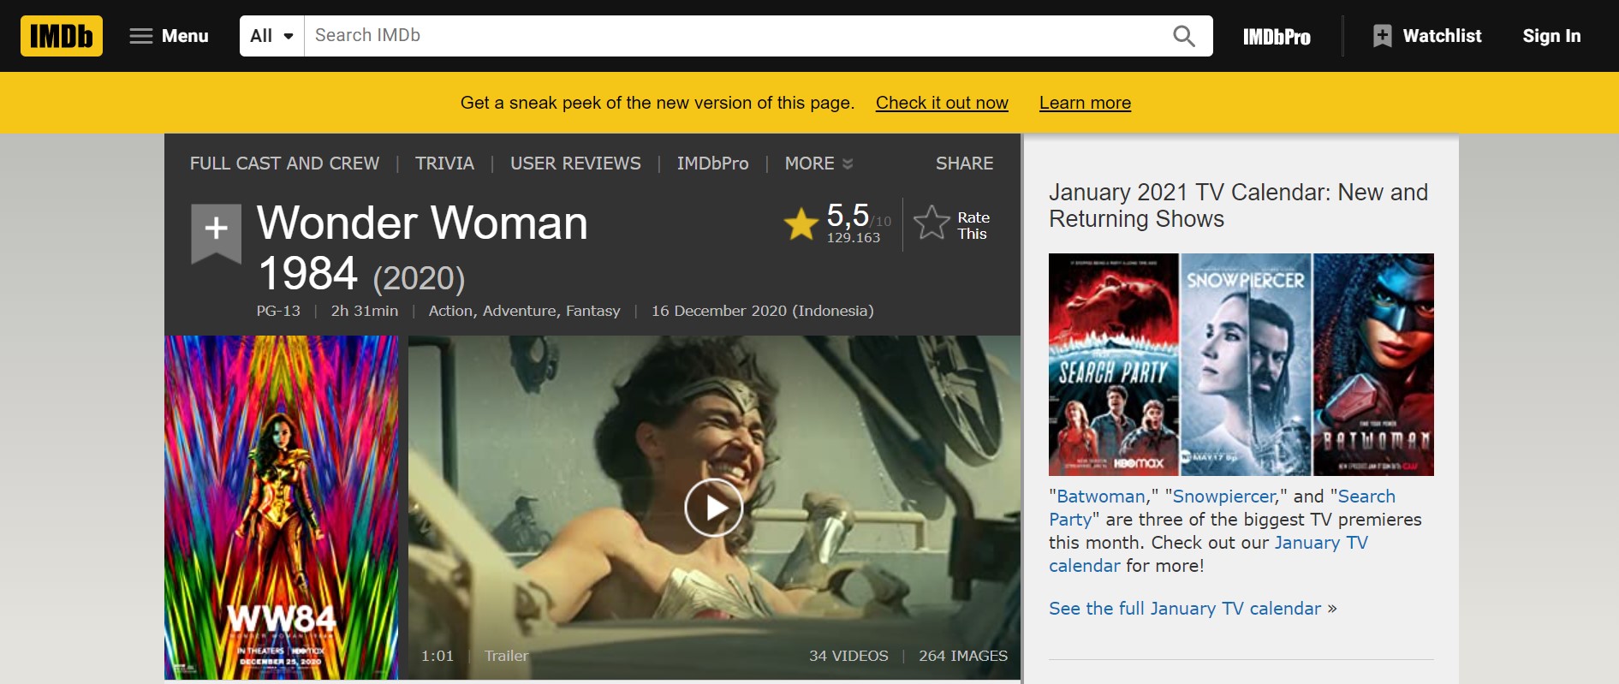Open the All search category dropdown
1619x684 pixels.
tap(272, 36)
